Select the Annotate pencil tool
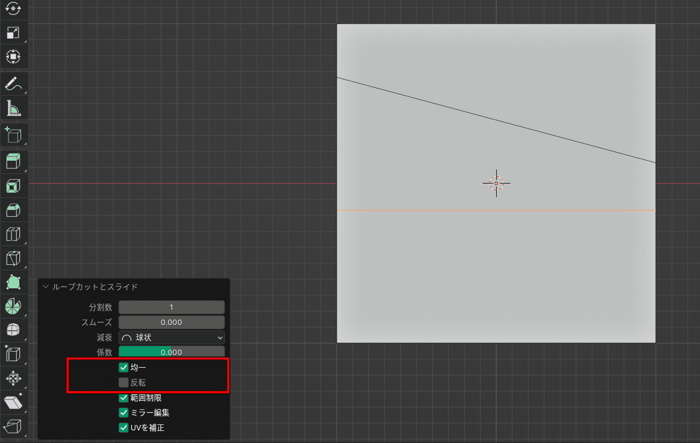The width and height of the screenshot is (700, 443). (x=13, y=84)
